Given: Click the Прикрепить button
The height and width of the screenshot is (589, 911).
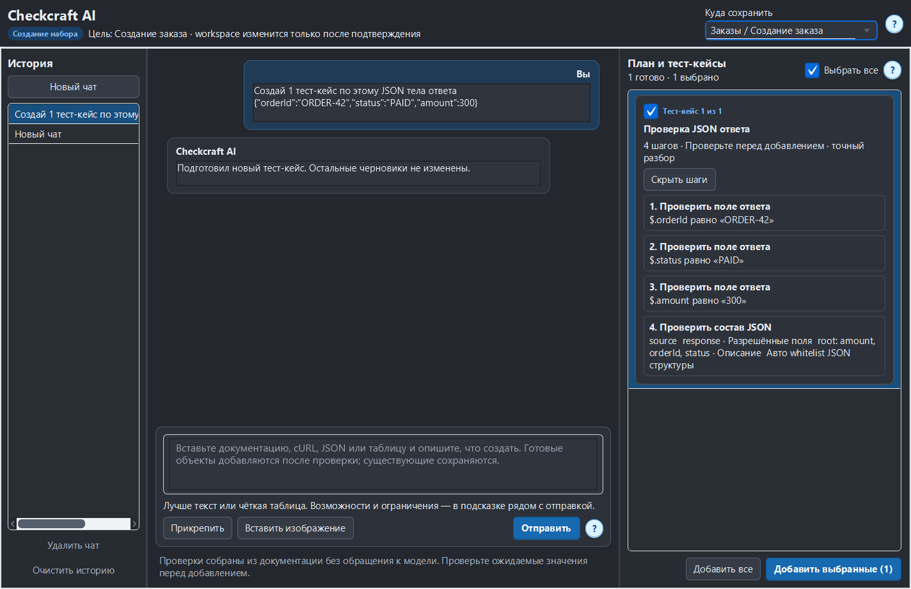Looking at the screenshot, I should click(197, 528).
